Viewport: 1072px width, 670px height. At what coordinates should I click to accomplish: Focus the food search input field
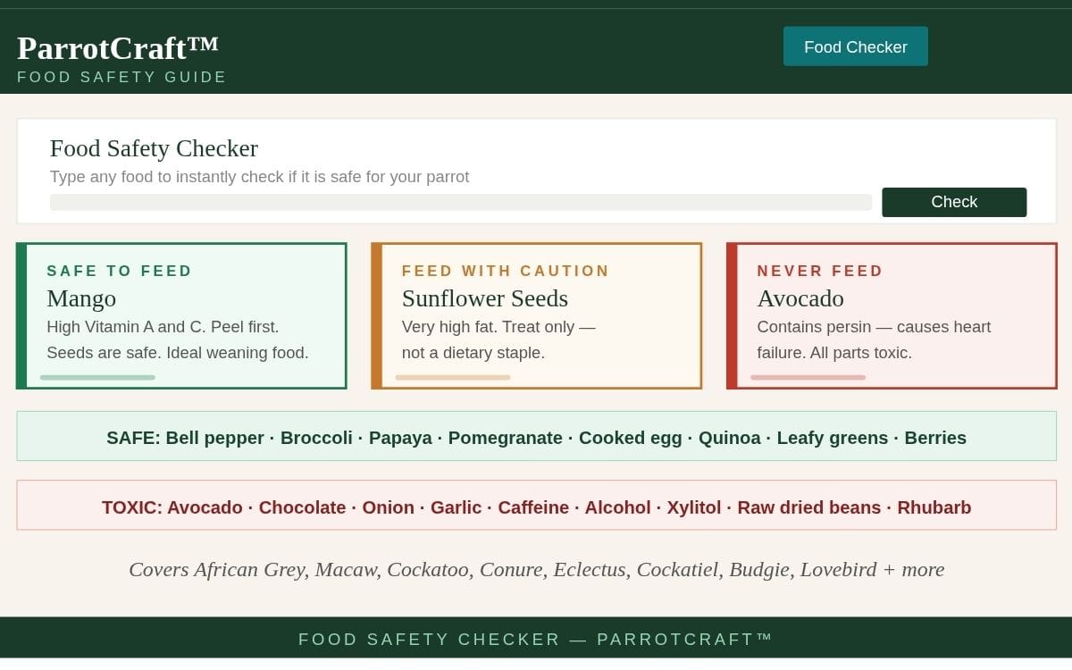(x=460, y=202)
